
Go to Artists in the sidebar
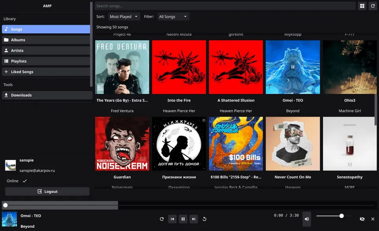click(x=46, y=50)
